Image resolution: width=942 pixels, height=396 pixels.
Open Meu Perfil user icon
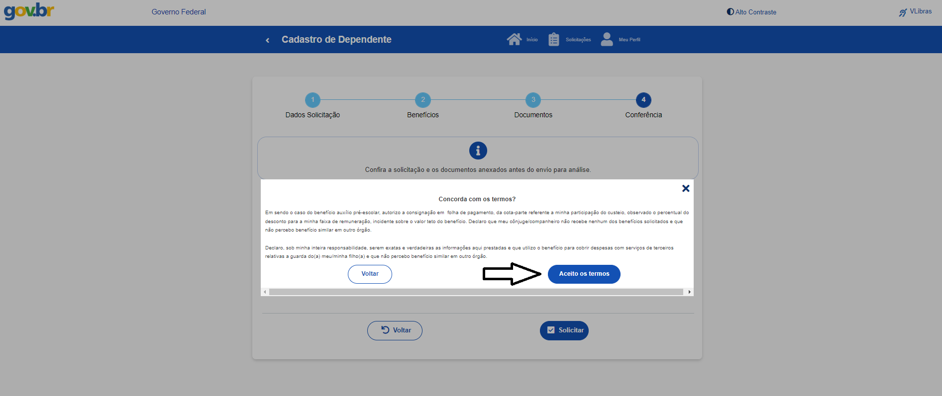(607, 39)
